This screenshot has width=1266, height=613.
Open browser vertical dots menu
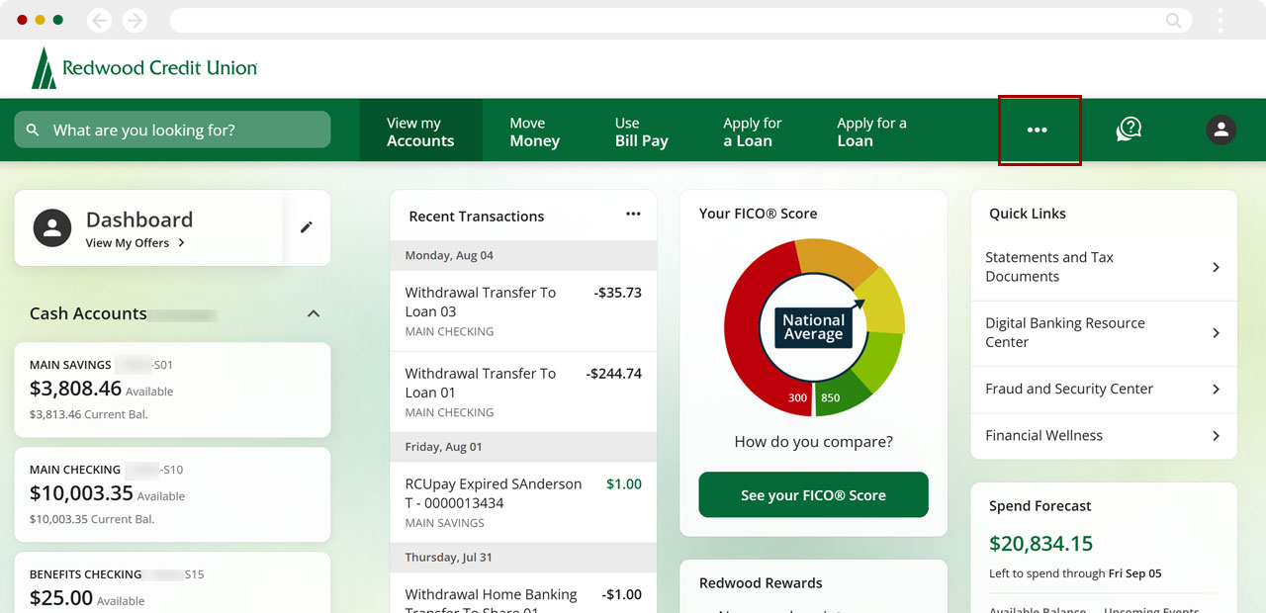pos(1221,21)
